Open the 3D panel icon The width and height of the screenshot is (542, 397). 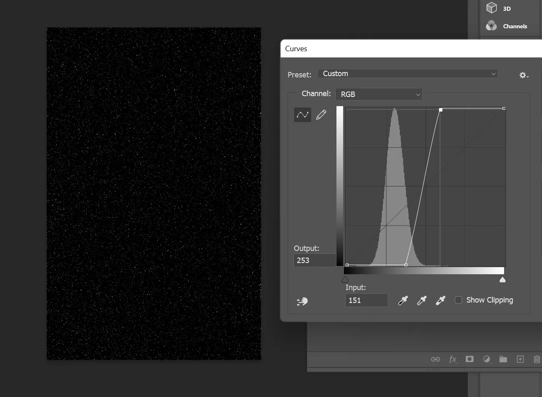492,8
